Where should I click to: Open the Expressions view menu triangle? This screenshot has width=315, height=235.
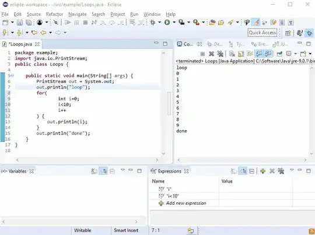tap(292, 170)
